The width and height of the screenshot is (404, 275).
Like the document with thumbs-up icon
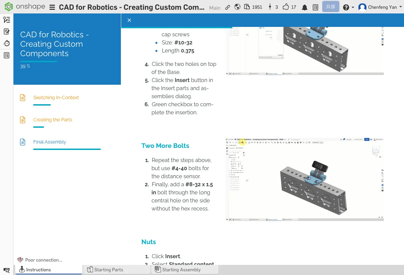[286, 7]
